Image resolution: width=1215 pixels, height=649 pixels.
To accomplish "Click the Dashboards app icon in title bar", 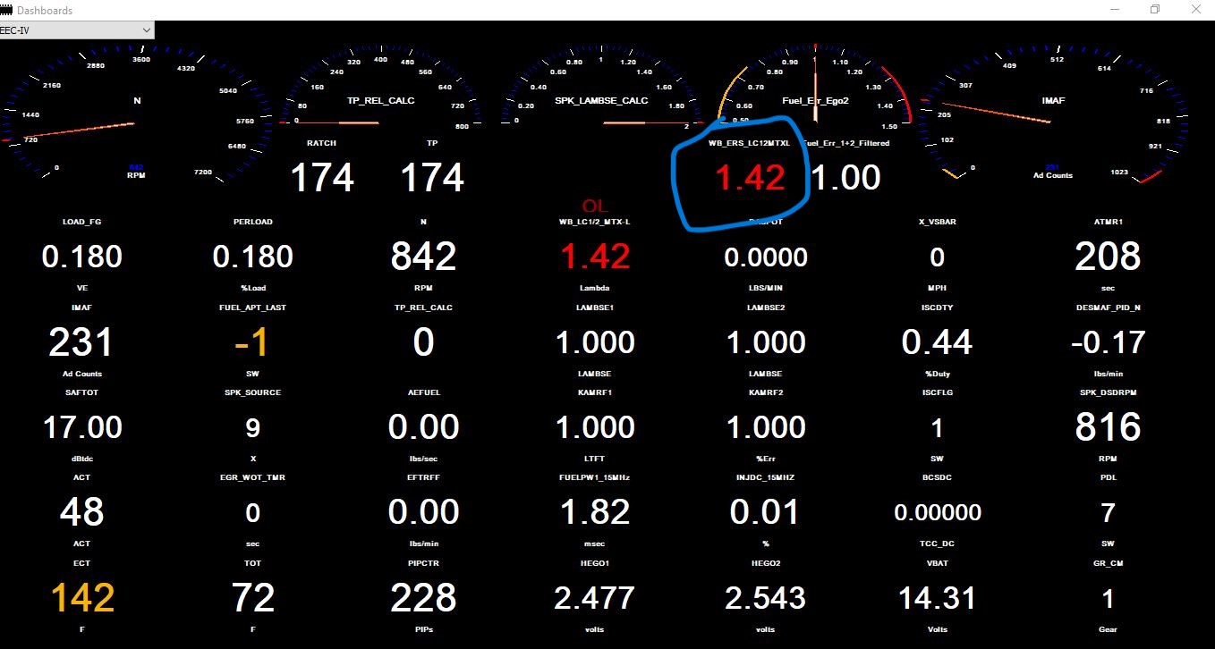I will click(x=8, y=10).
